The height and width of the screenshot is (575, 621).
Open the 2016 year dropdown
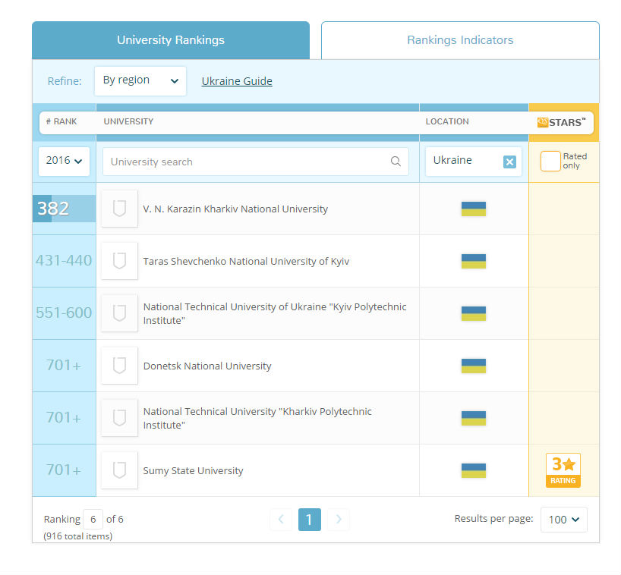pos(65,161)
